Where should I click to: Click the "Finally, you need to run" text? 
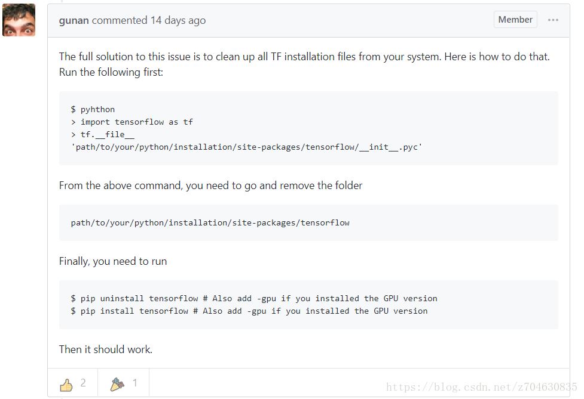[x=113, y=261]
